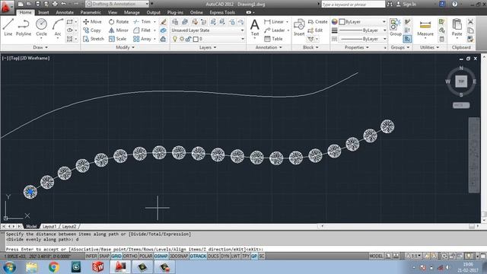
Task: Toggle ORTHO mode in status bar
Action: tap(130, 256)
